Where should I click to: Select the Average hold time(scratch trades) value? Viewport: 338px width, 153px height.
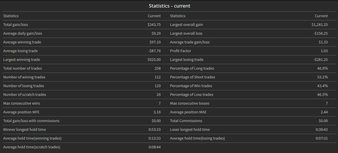[x=155, y=147]
